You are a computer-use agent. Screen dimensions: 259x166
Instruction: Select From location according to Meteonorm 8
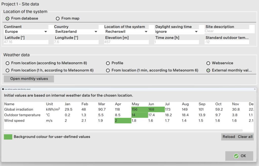[x=7, y=63]
